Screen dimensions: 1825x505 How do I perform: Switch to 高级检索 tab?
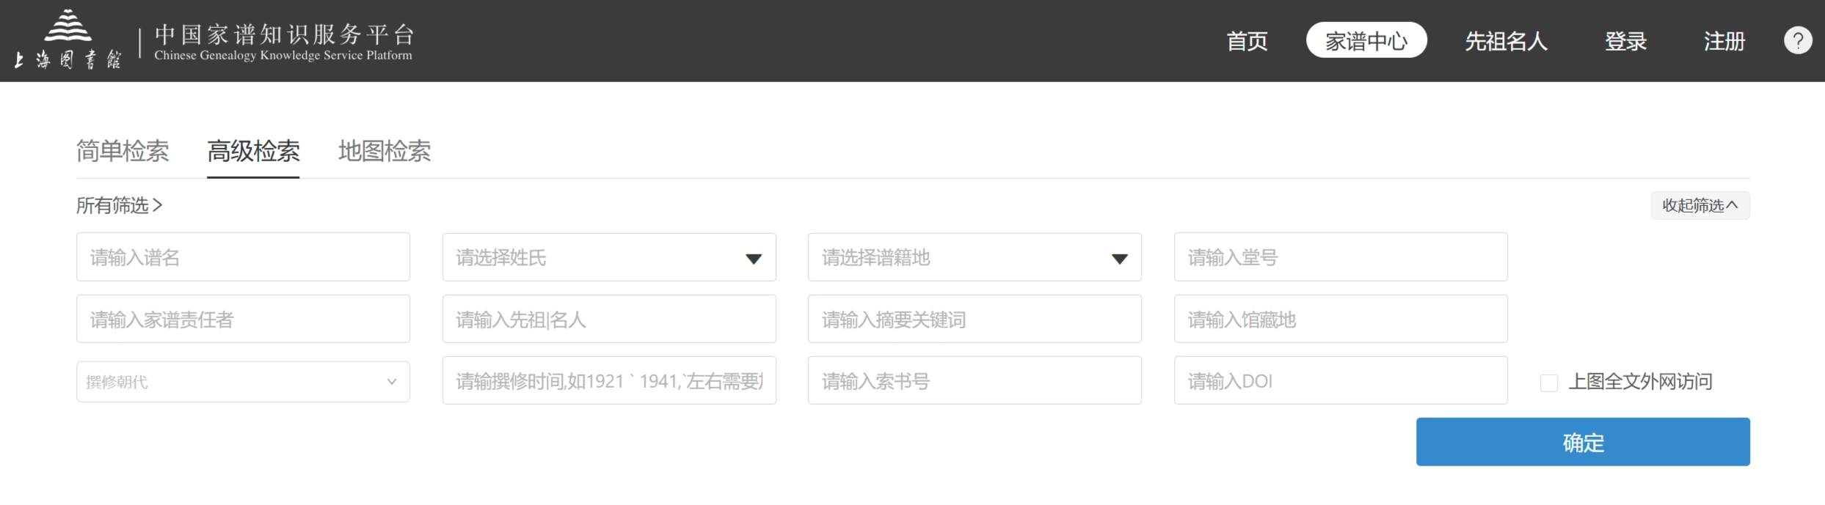point(253,151)
